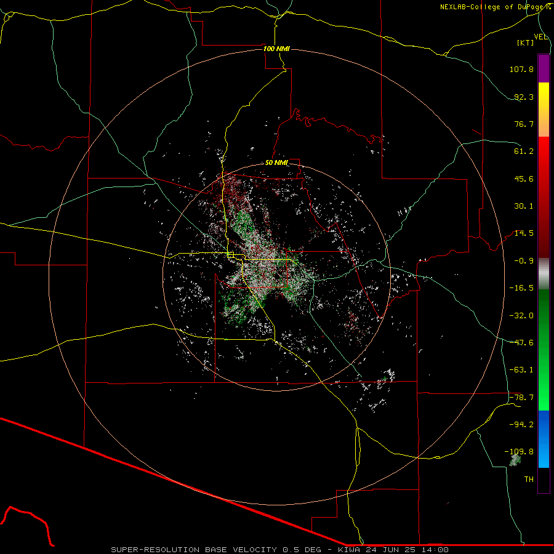Screen dimensions: 554x554
Task: Click the 61.2 velocity scale value
Action: [524, 151]
